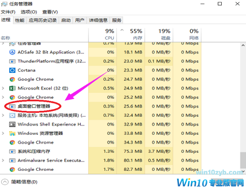The image size is (246, 188).
Task: Click the 服务主机 gear icon
Action: click(12, 115)
